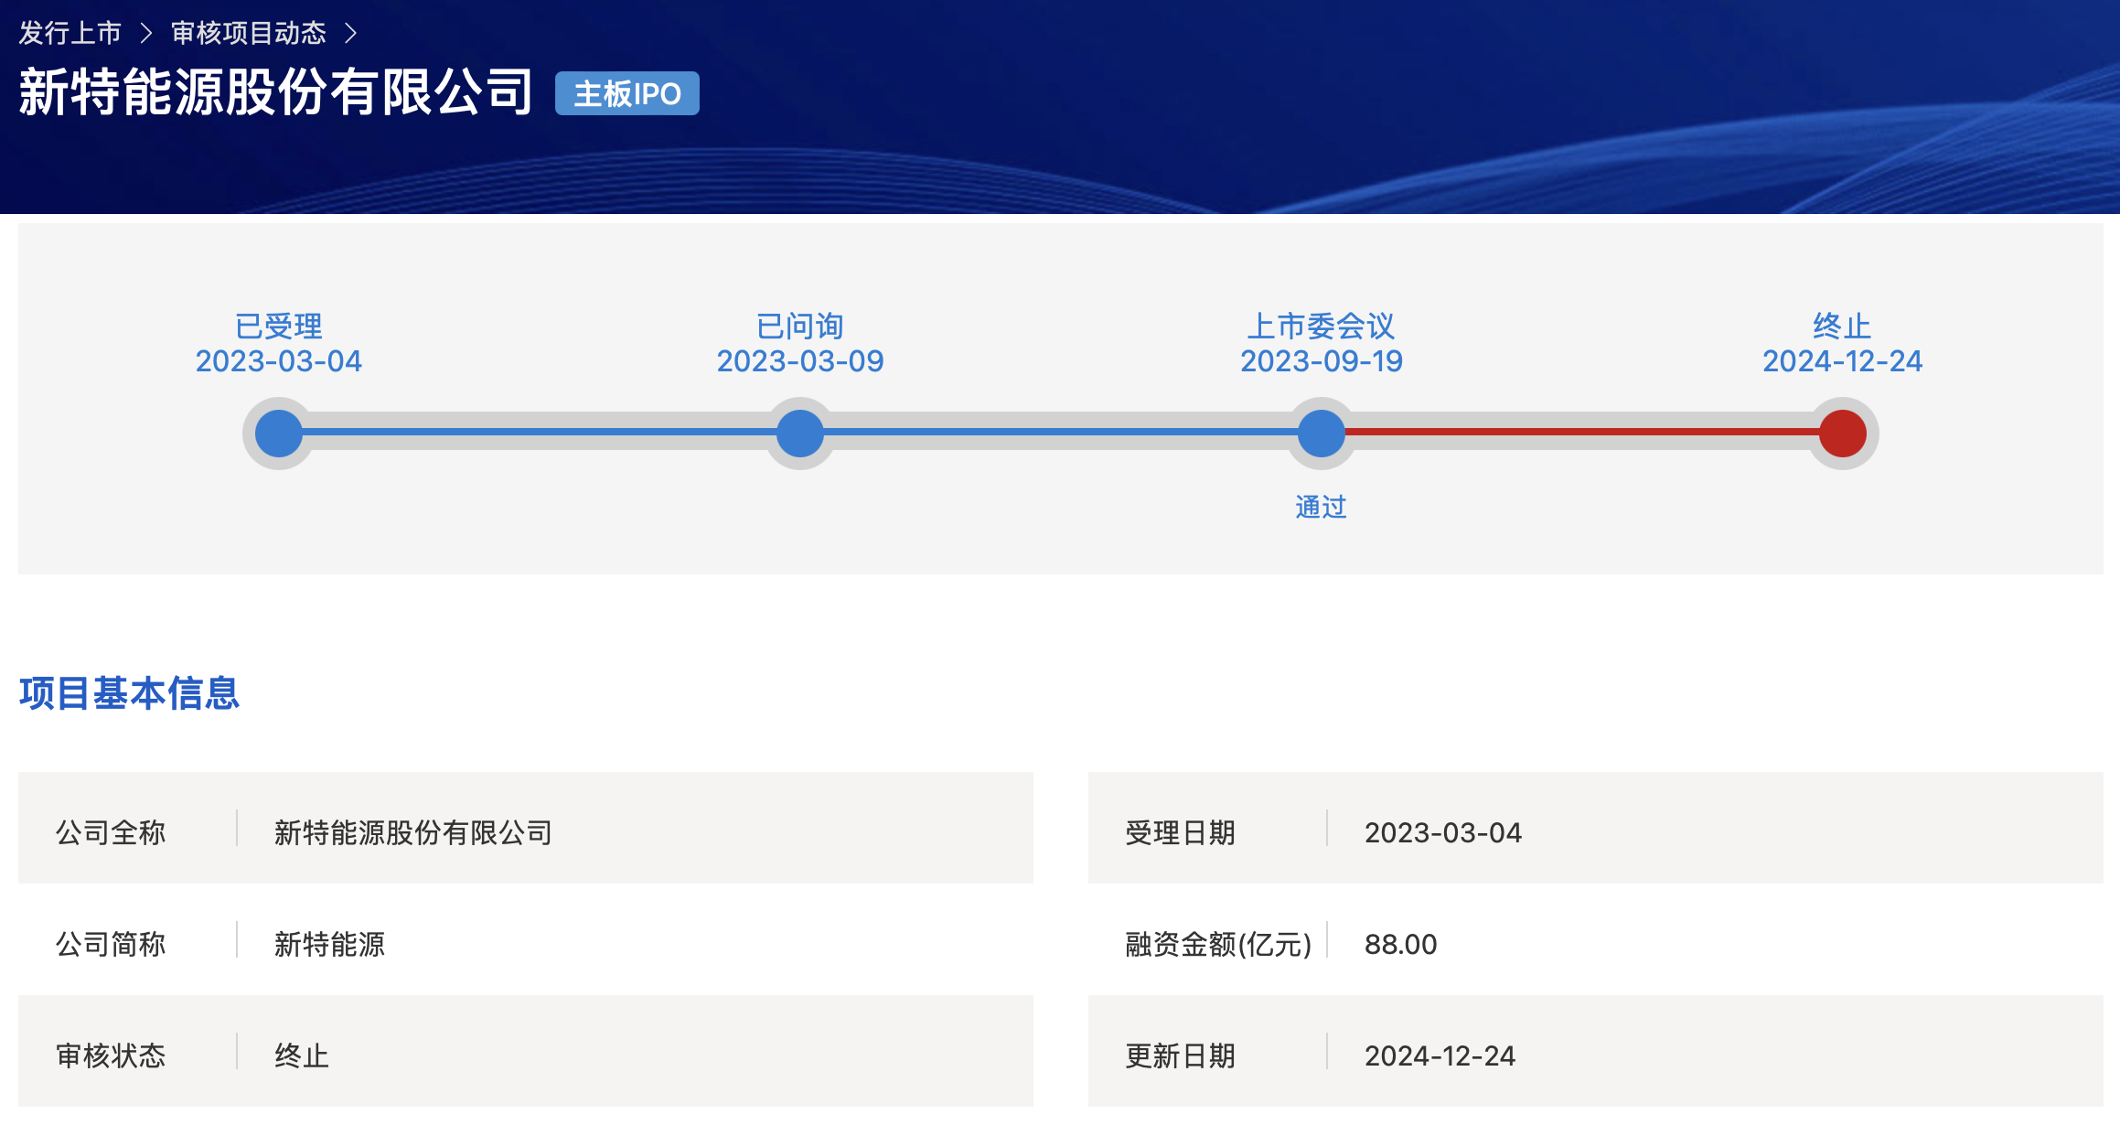Image resolution: width=2120 pixels, height=1125 pixels.
Task: Click the red progress line segment
Action: point(1582,432)
